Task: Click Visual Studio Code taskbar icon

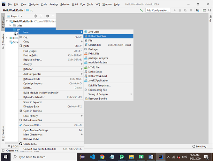Action: [92, 157]
